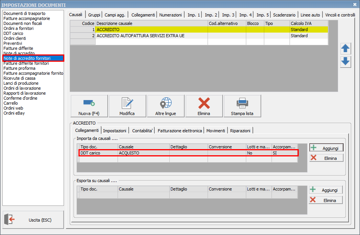The width and height of the screenshot is (360, 235).
Task: Open the Imp. 5 tab
Action: (x=262, y=15)
